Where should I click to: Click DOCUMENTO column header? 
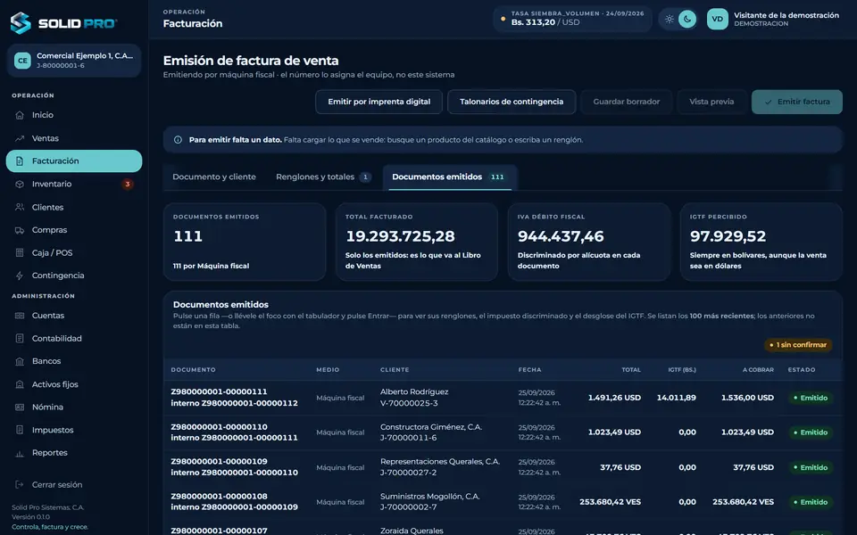(x=193, y=370)
